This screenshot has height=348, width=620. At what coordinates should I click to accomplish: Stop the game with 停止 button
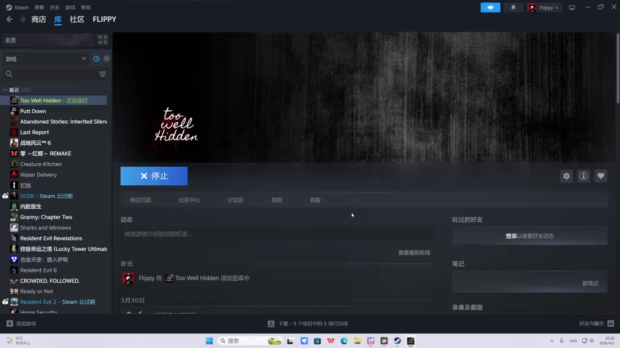154,176
